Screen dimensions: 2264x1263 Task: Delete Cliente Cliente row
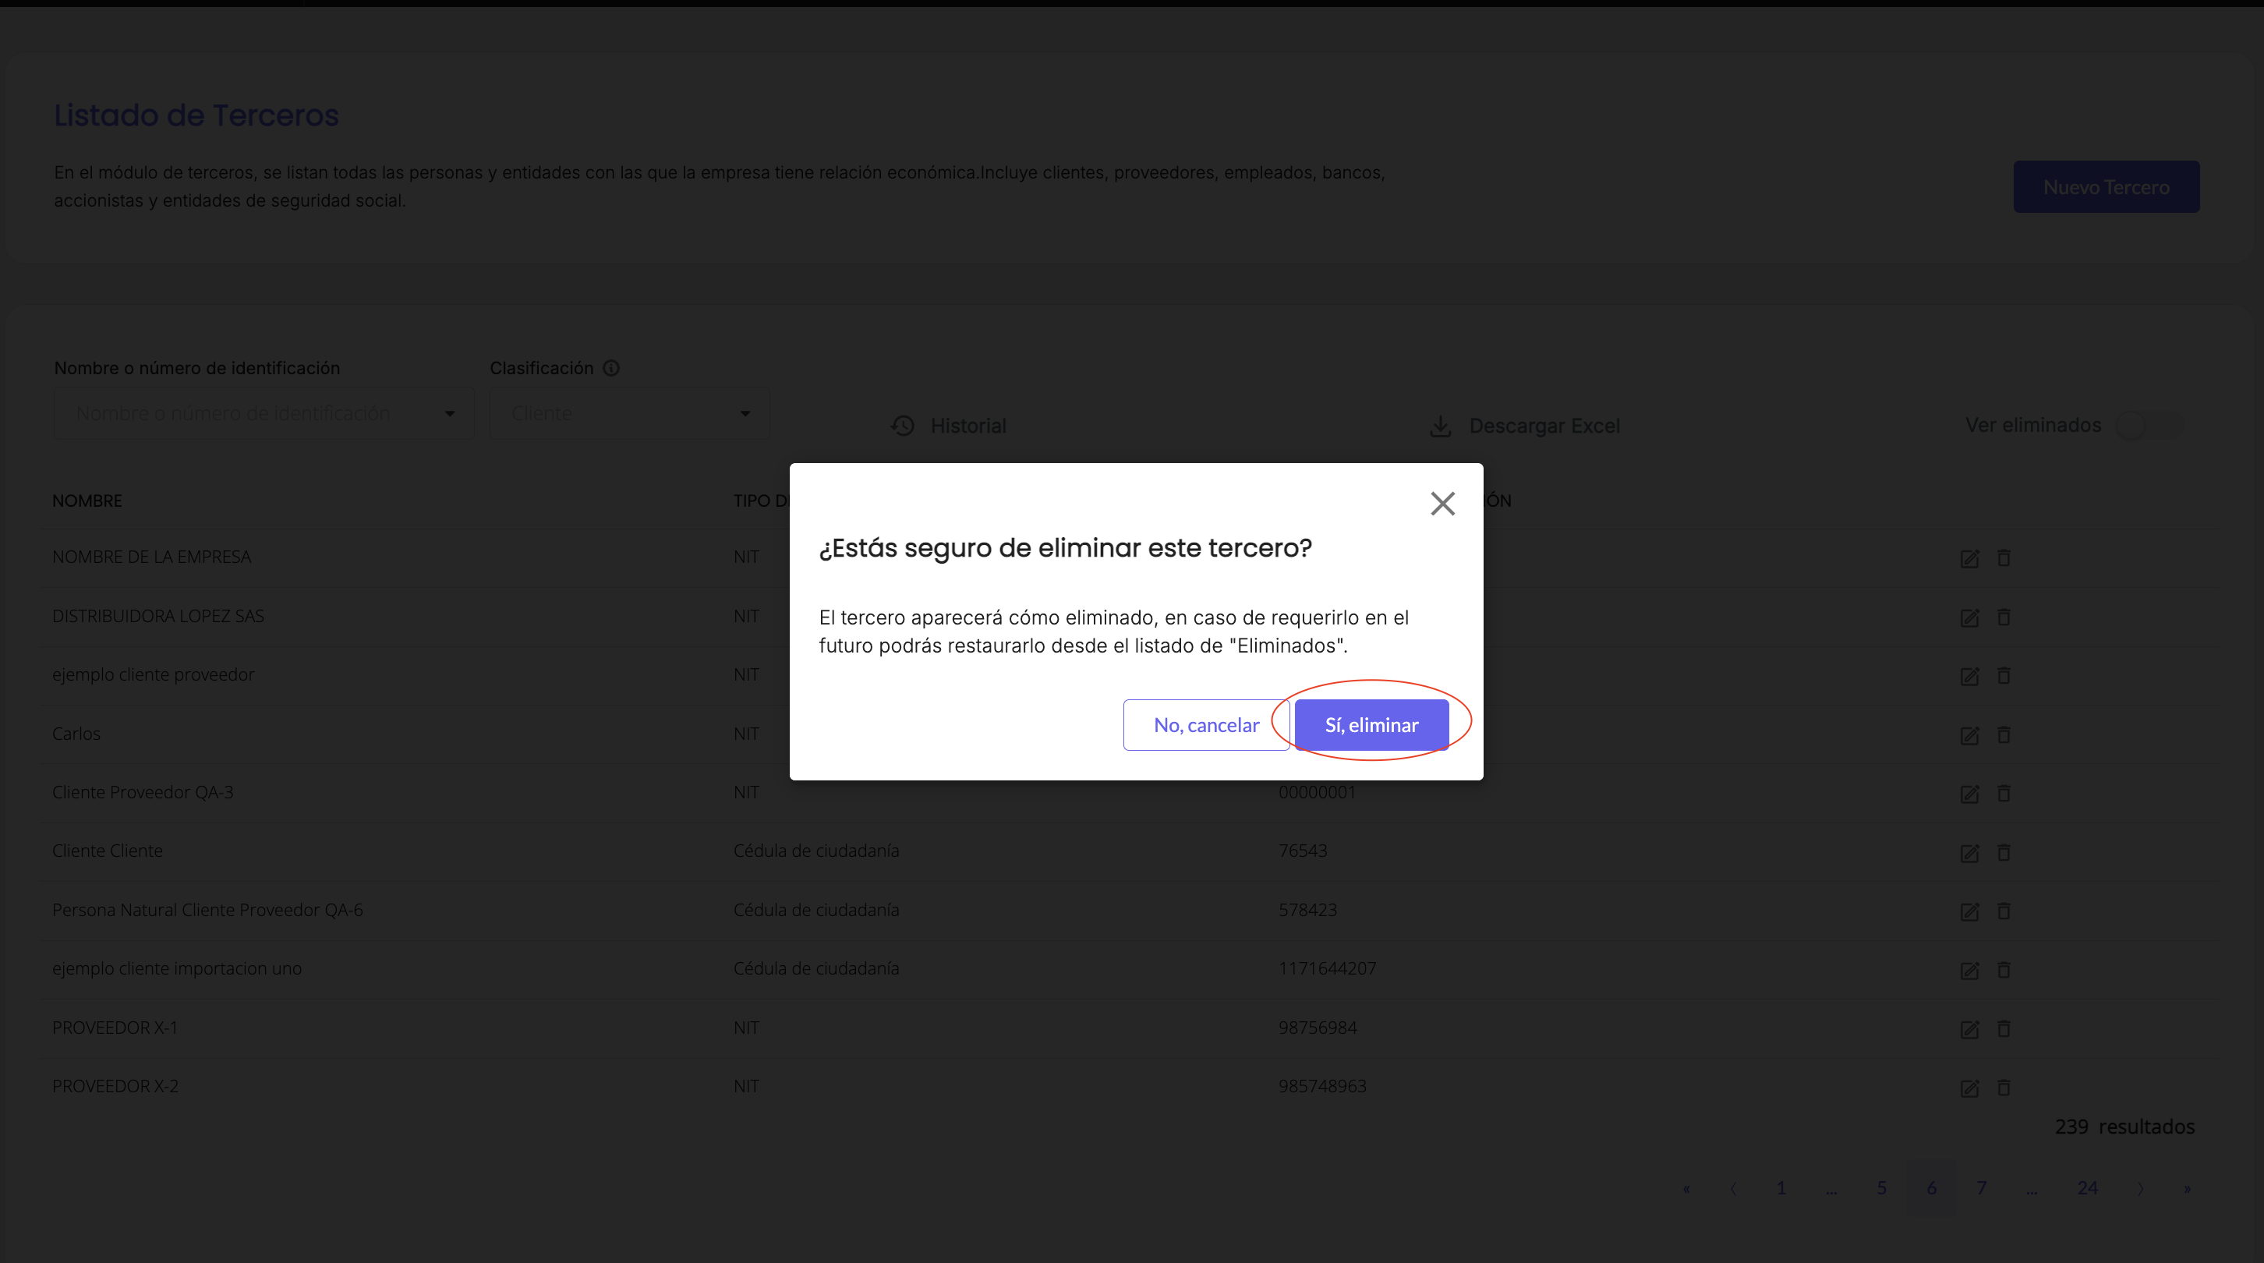point(2003,851)
